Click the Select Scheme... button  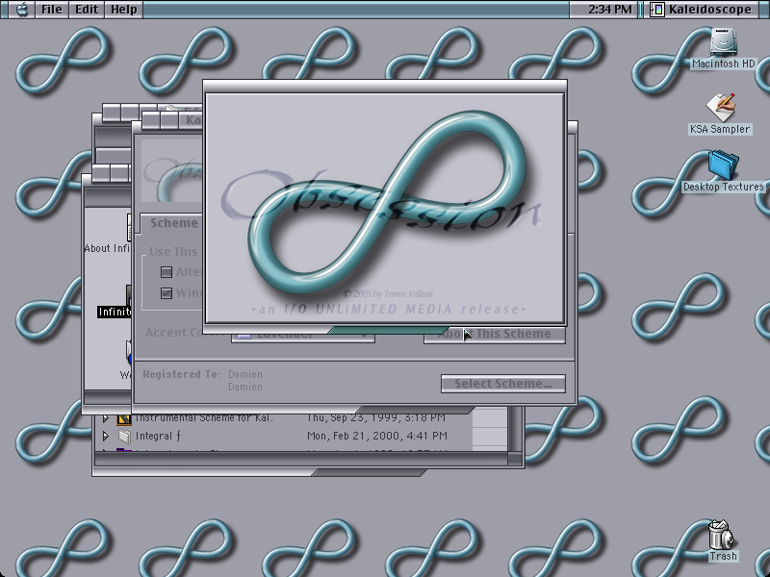[x=502, y=384]
